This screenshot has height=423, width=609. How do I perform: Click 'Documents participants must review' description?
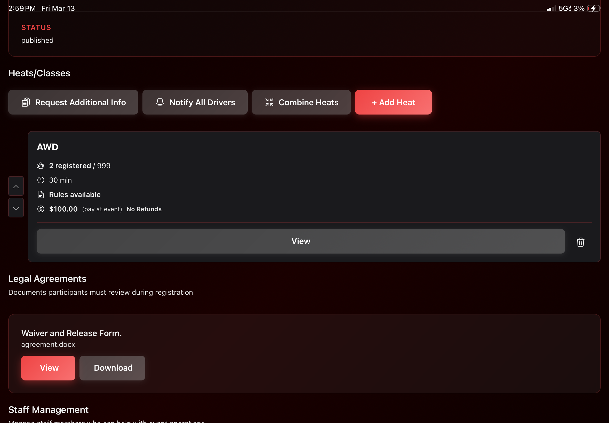click(101, 292)
